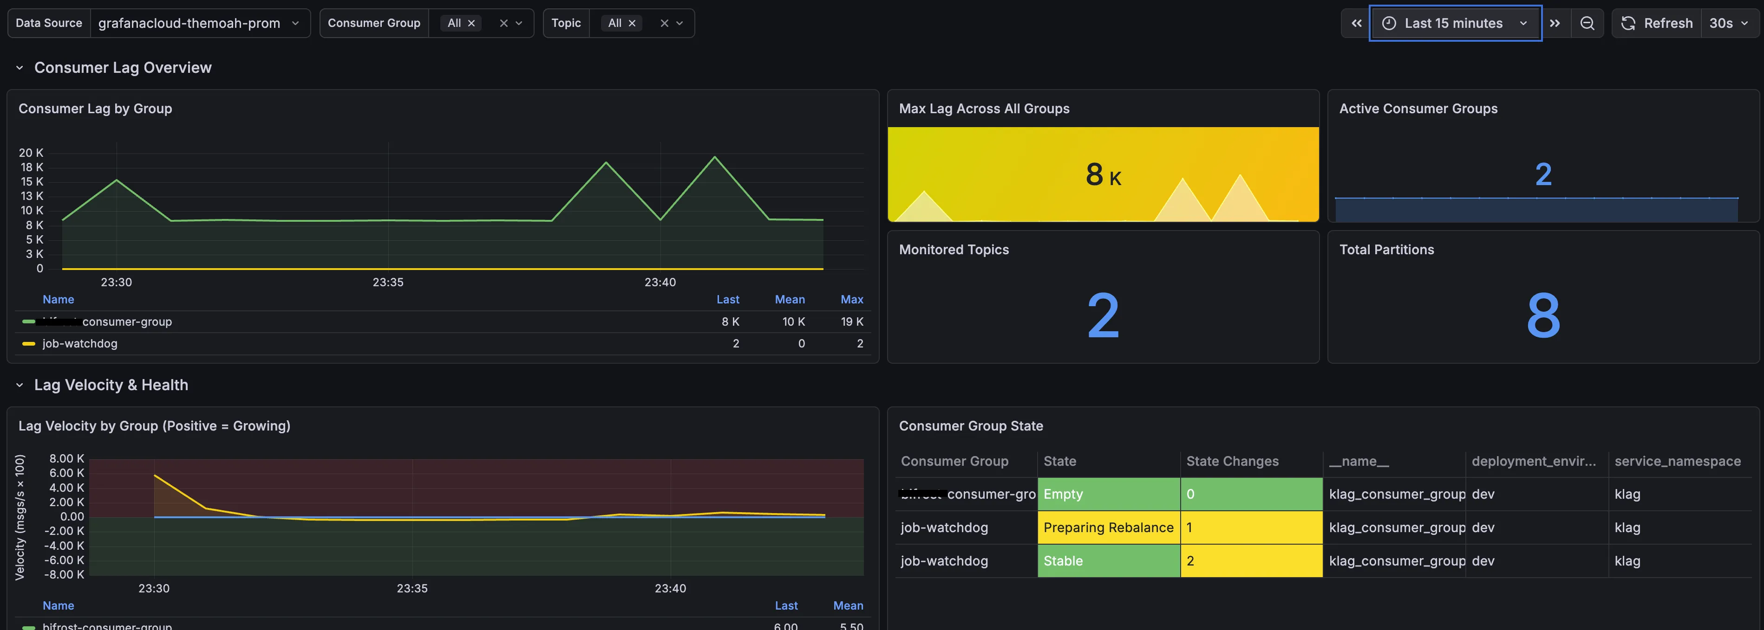Click the Refresh button
Viewport: 1764px width, 630px height.
click(x=1657, y=23)
